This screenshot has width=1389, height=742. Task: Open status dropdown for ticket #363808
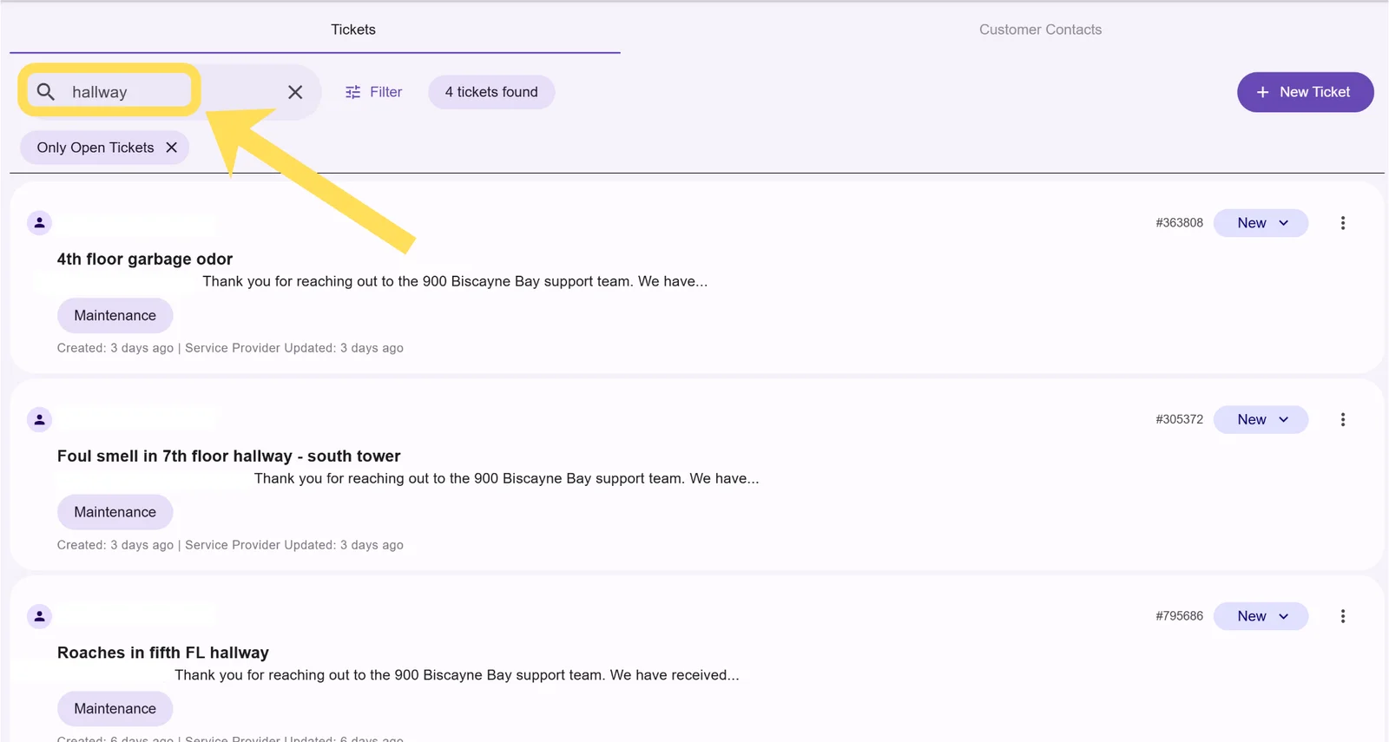coord(1261,223)
